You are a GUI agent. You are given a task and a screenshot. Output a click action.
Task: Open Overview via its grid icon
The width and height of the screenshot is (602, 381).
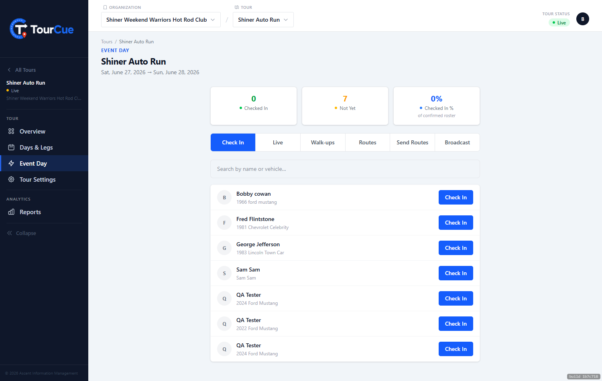click(11, 131)
